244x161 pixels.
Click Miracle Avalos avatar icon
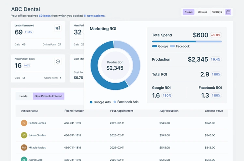[24, 148]
